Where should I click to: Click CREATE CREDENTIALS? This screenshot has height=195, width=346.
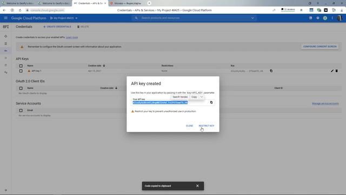tap(57, 27)
